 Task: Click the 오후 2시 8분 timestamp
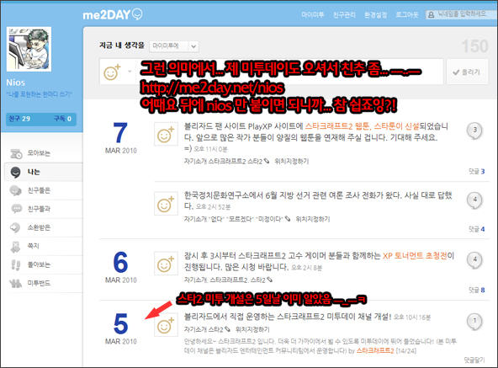click(307, 268)
